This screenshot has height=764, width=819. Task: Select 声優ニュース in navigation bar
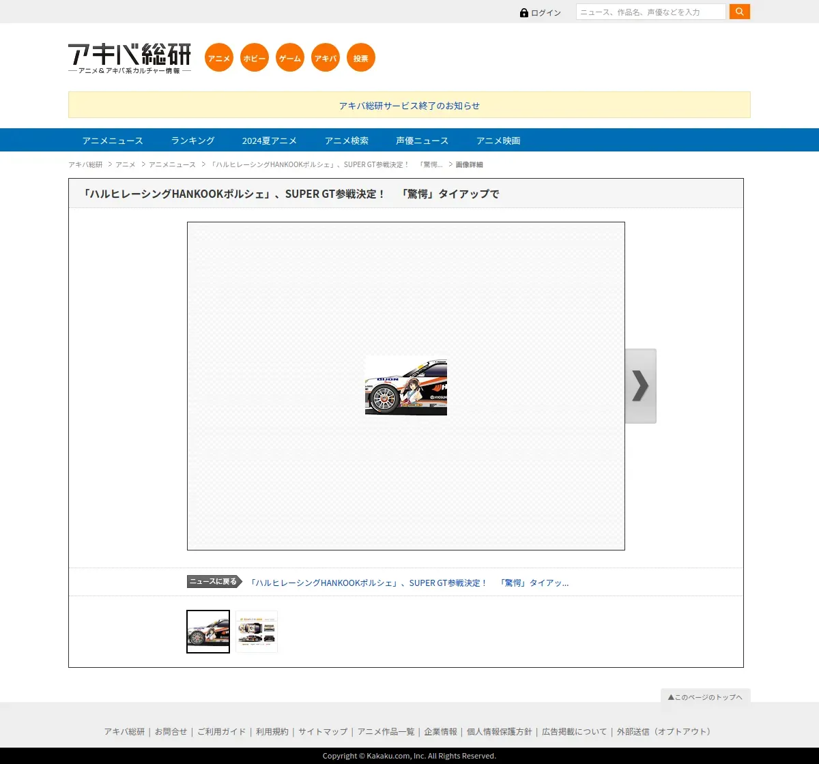tap(422, 141)
